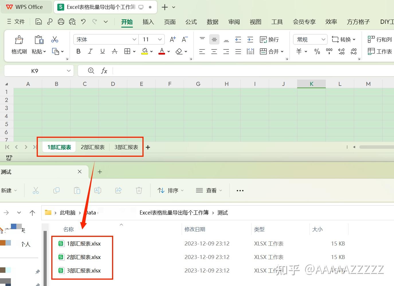Center text horizontally
This screenshot has width=394, height=286.
click(214, 51)
